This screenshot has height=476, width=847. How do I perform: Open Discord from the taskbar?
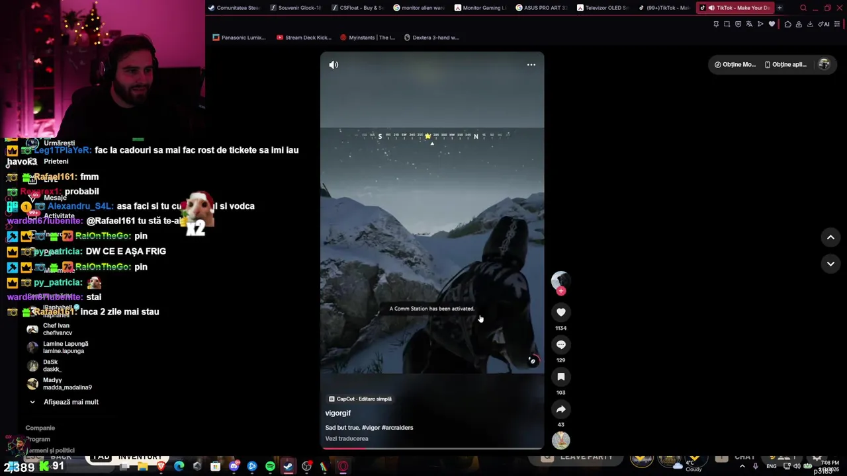[234, 466]
